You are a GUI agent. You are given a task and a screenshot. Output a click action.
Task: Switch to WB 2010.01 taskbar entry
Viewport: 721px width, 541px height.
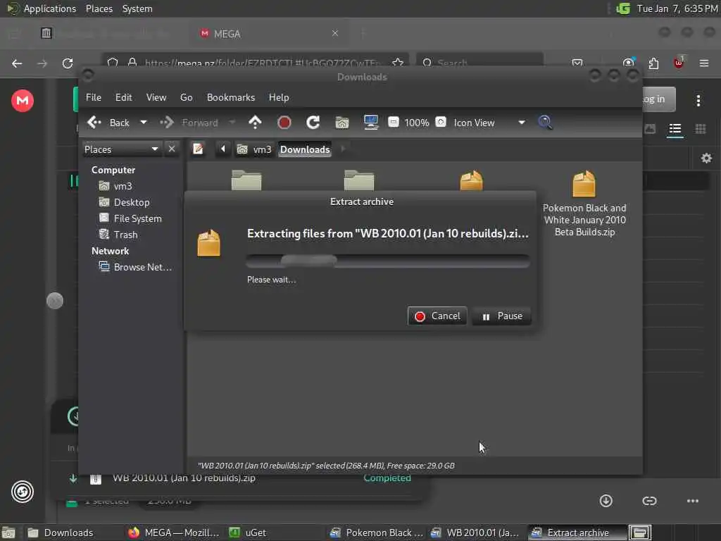[475, 533]
